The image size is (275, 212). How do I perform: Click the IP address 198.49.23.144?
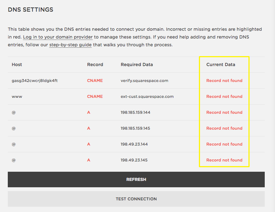(134, 144)
